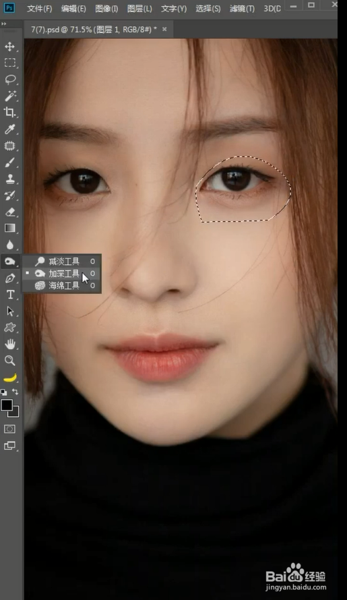The height and width of the screenshot is (600, 347).
Task: Open the foreground color picker
Action: click(x=7, y=405)
